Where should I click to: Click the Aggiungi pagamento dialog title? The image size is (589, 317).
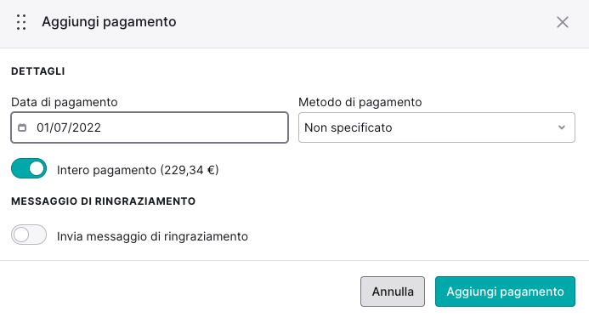pos(109,22)
